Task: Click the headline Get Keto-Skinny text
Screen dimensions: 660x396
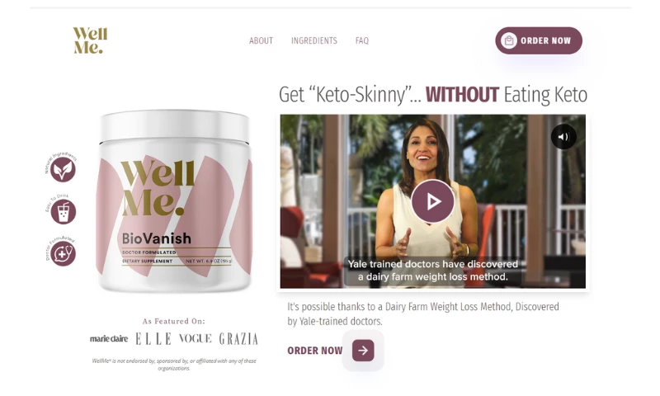Action: pos(433,95)
